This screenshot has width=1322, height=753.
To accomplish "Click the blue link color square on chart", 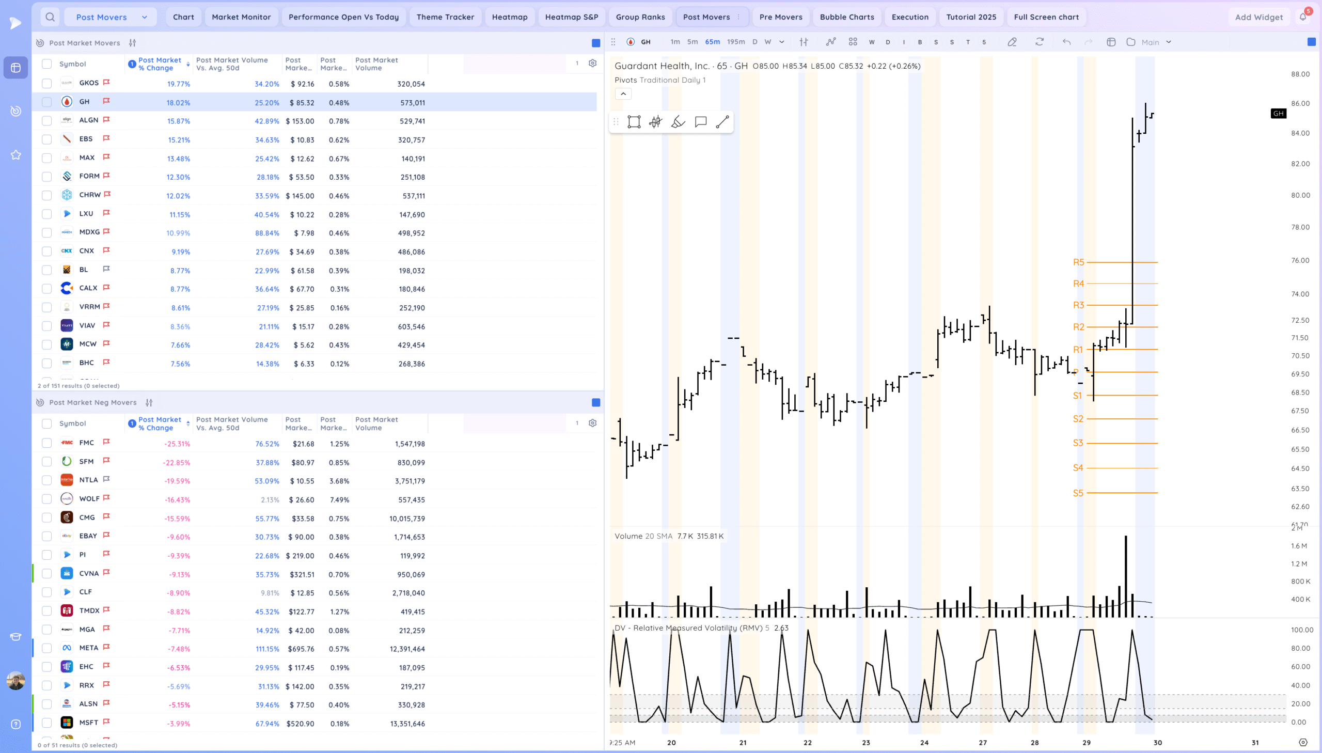I will pos(1311,42).
